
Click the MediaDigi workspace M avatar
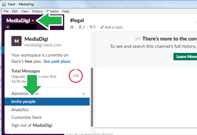pos(16,41)
